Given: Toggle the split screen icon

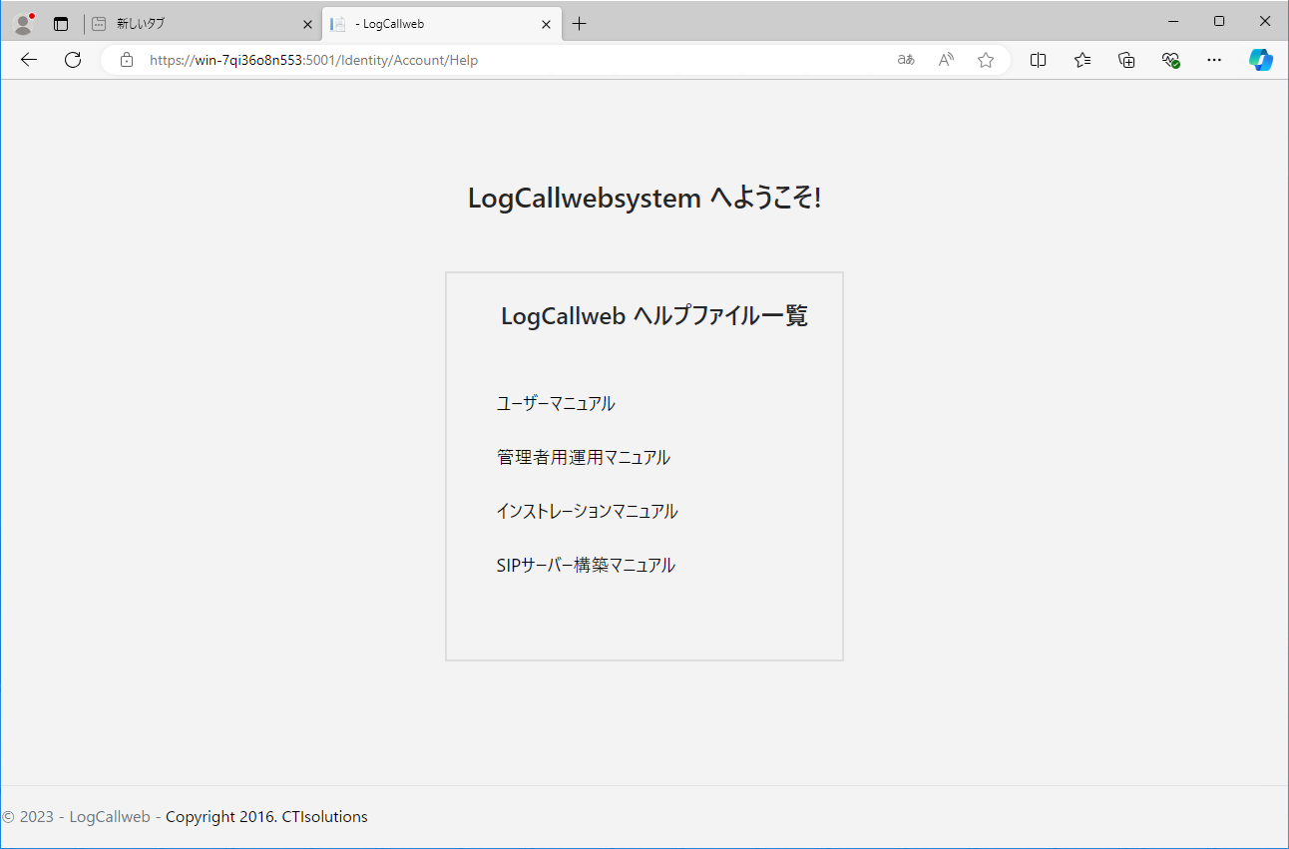Looking at the screenshot, I should pos(1039,60).
